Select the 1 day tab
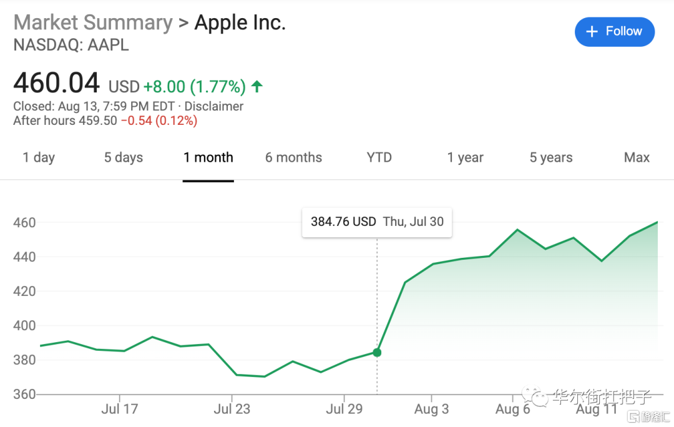 (x=39, y=158)
